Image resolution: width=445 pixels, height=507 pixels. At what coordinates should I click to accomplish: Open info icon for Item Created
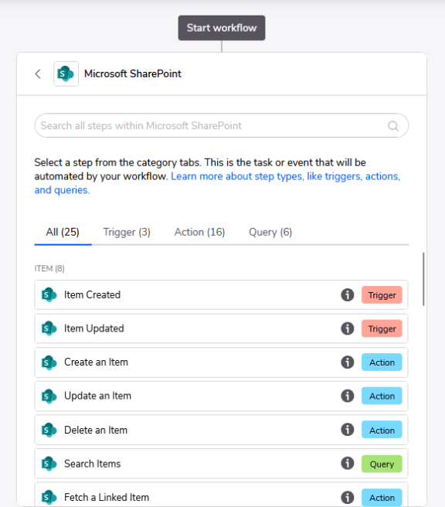[x=348, y=295]
